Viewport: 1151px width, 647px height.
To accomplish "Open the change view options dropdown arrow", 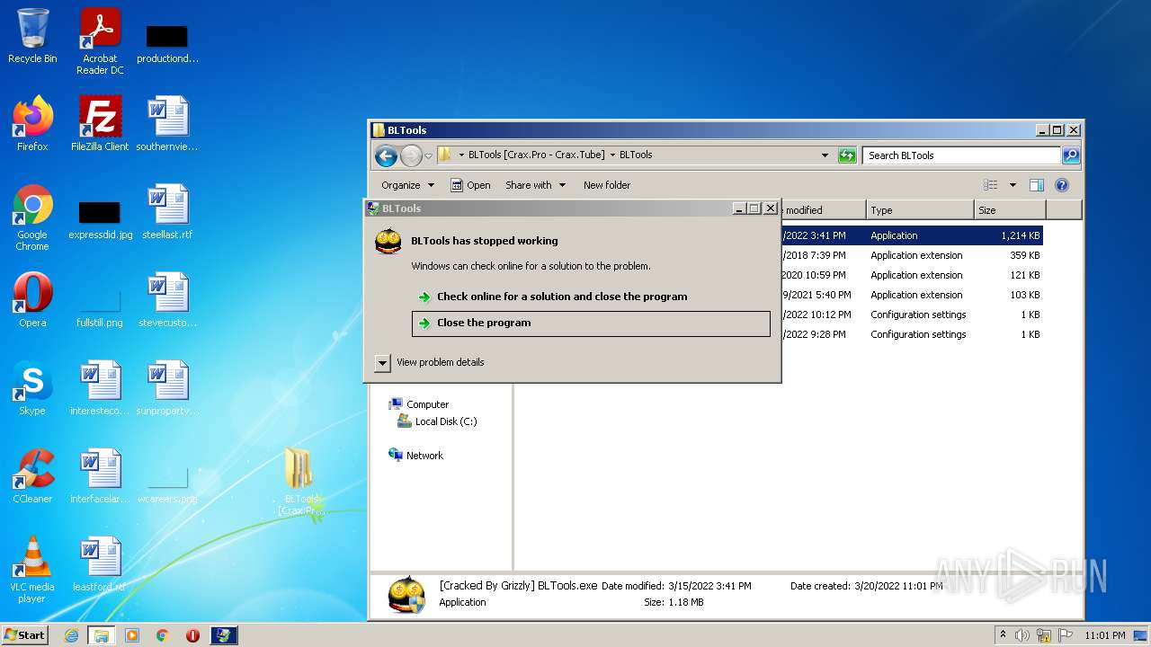I will pyautogui.click(x=1013, y=185).
